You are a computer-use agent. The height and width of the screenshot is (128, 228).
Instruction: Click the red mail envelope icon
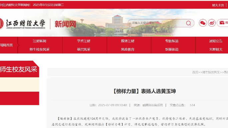(222, 23)
